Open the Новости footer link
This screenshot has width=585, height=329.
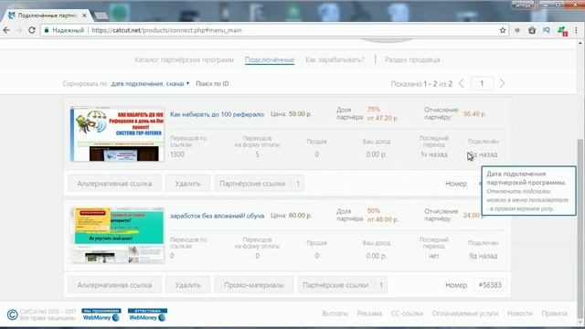520,313
